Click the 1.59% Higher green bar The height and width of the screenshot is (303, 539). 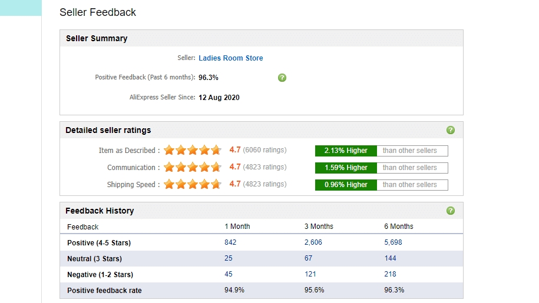click(x=346, y=168)
